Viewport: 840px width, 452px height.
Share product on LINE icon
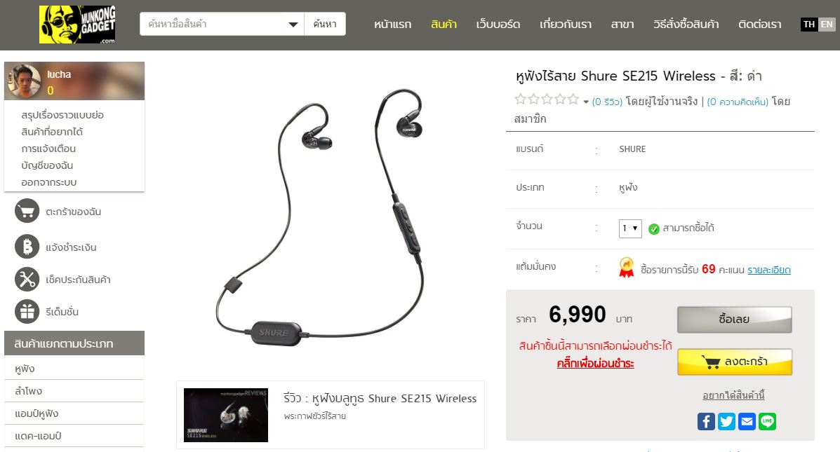(x=767, y=421)
